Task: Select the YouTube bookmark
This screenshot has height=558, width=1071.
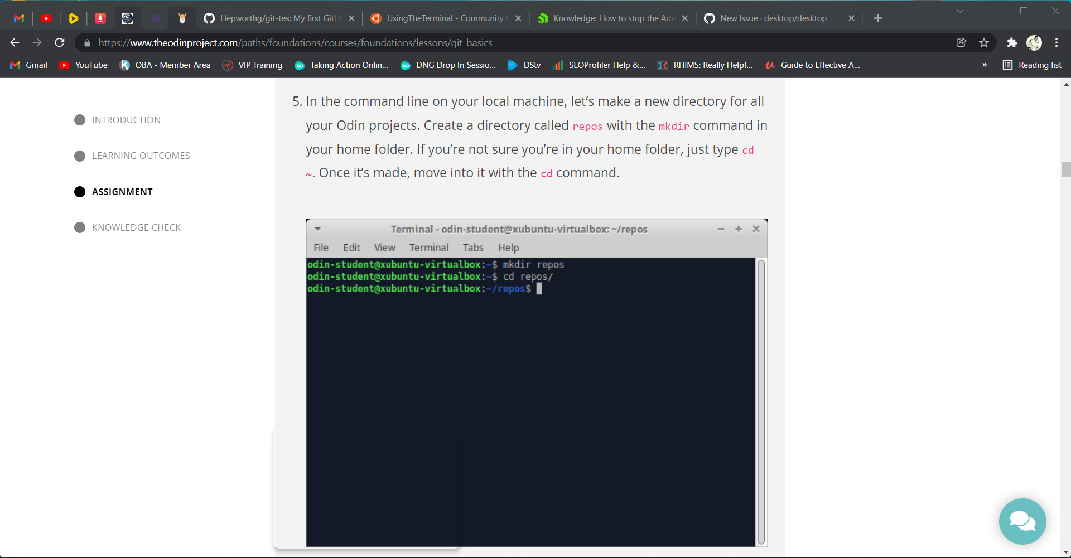Action: click(x=83, y=65)
